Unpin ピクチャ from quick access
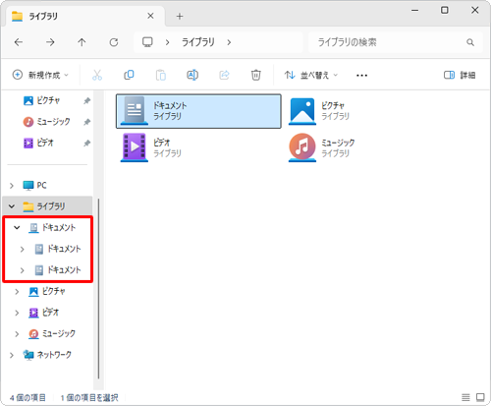 pyautogui.click(x=86, y=100)
